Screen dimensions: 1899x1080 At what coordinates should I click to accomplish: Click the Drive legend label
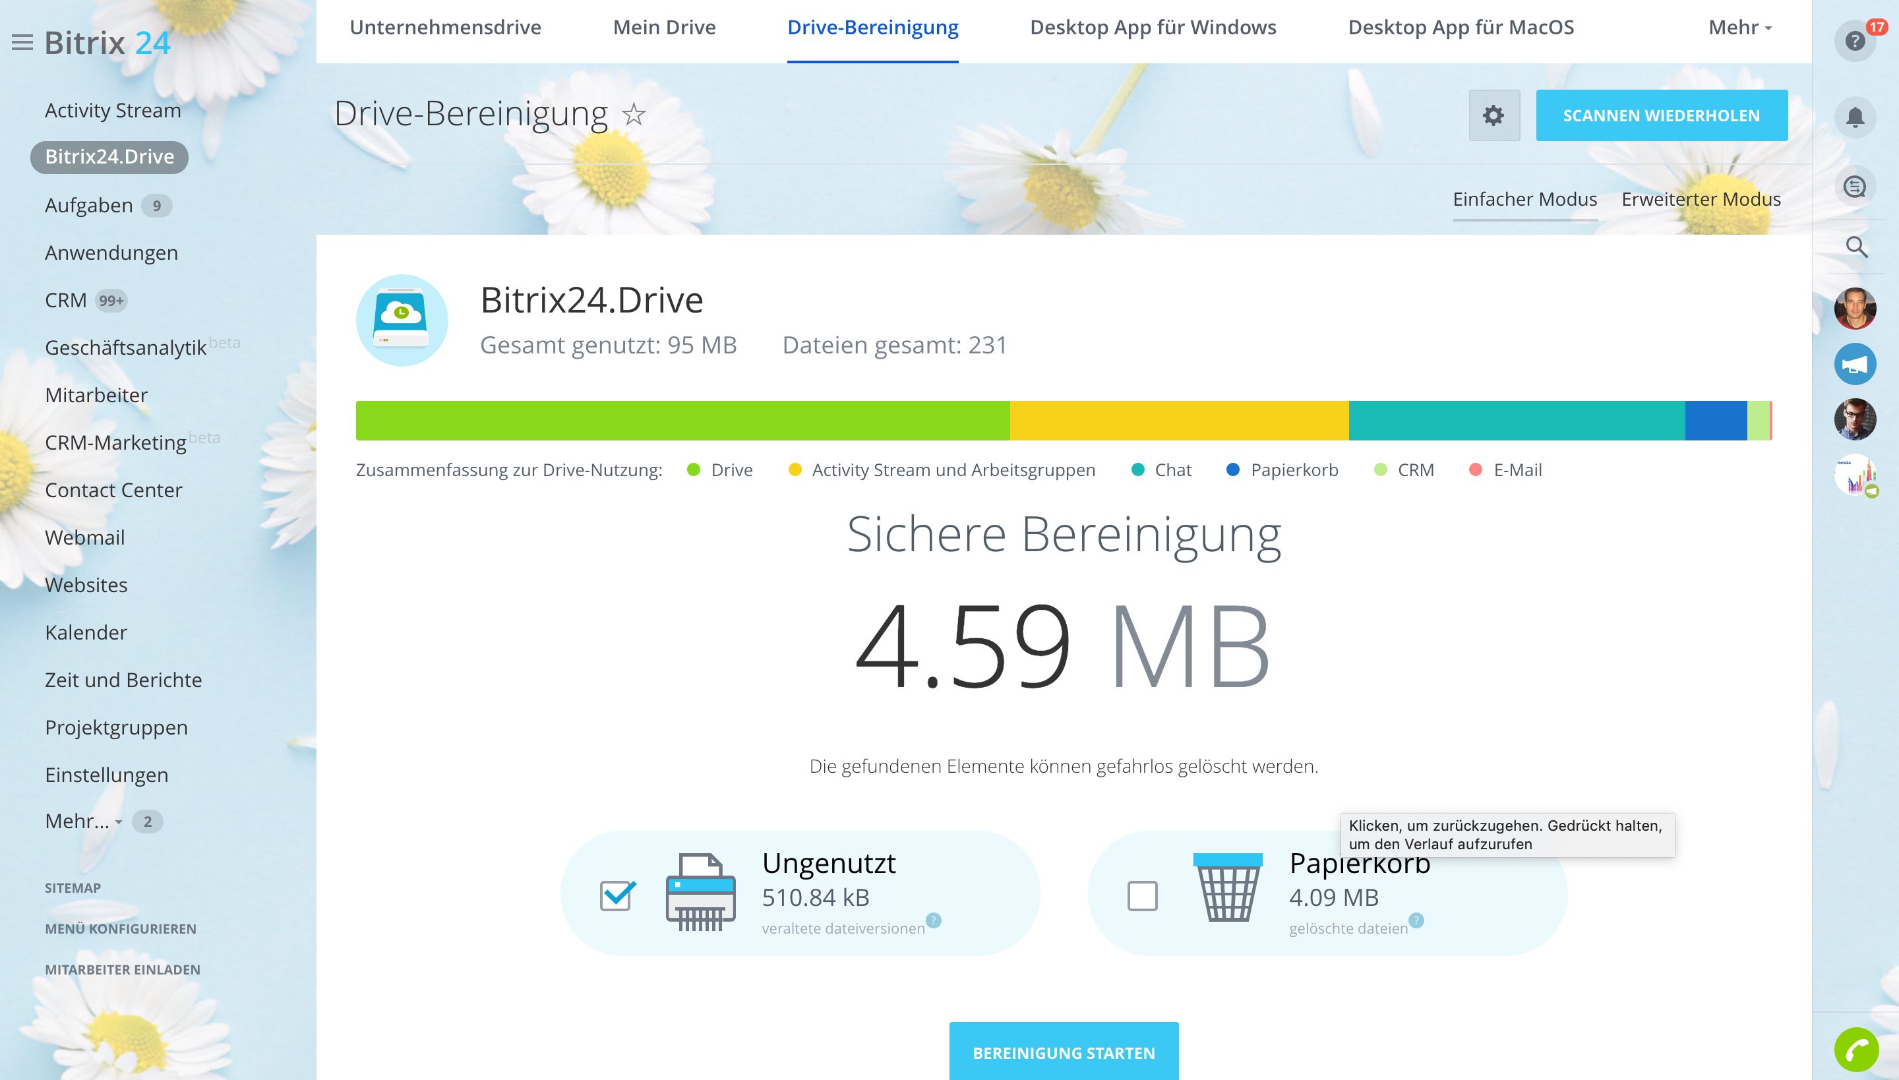[x=731, y=469]
